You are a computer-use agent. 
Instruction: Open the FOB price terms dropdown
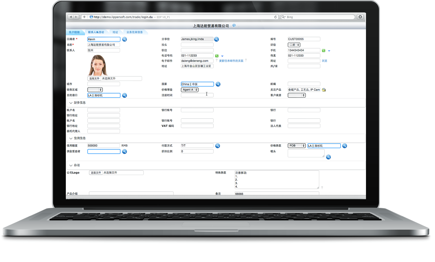tap(297, 146)
